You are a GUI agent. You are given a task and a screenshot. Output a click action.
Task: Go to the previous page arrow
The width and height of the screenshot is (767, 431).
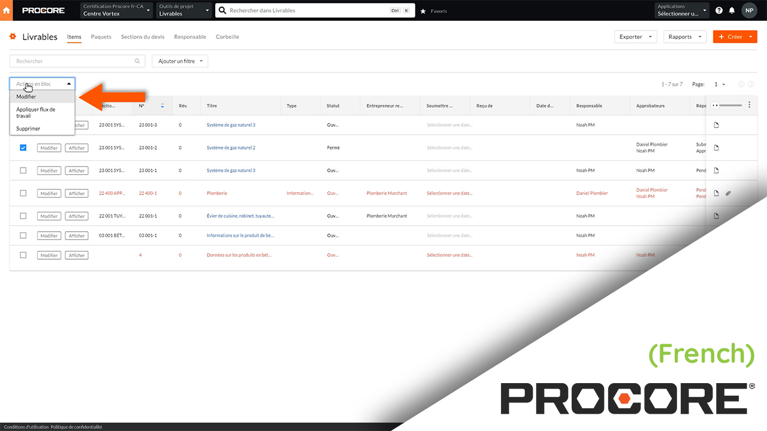[x=742, y=84]
